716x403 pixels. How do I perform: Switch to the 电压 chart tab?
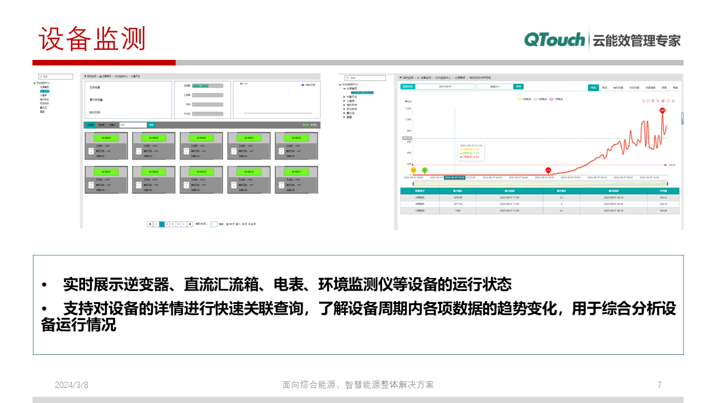point(605,88)
